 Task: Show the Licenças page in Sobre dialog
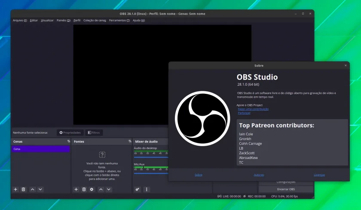[319, 175]
